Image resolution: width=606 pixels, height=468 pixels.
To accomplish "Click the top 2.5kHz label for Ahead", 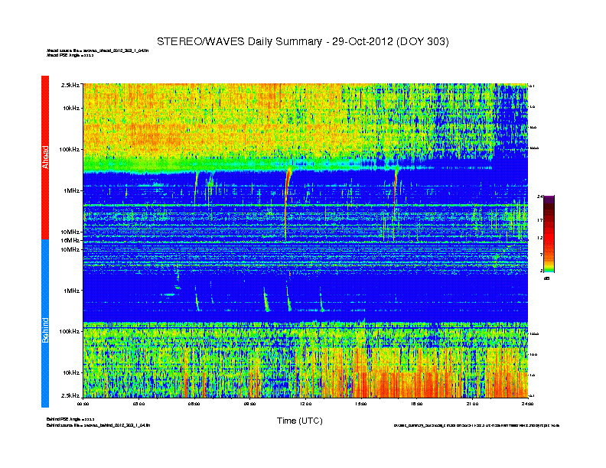I will (70, 84).
